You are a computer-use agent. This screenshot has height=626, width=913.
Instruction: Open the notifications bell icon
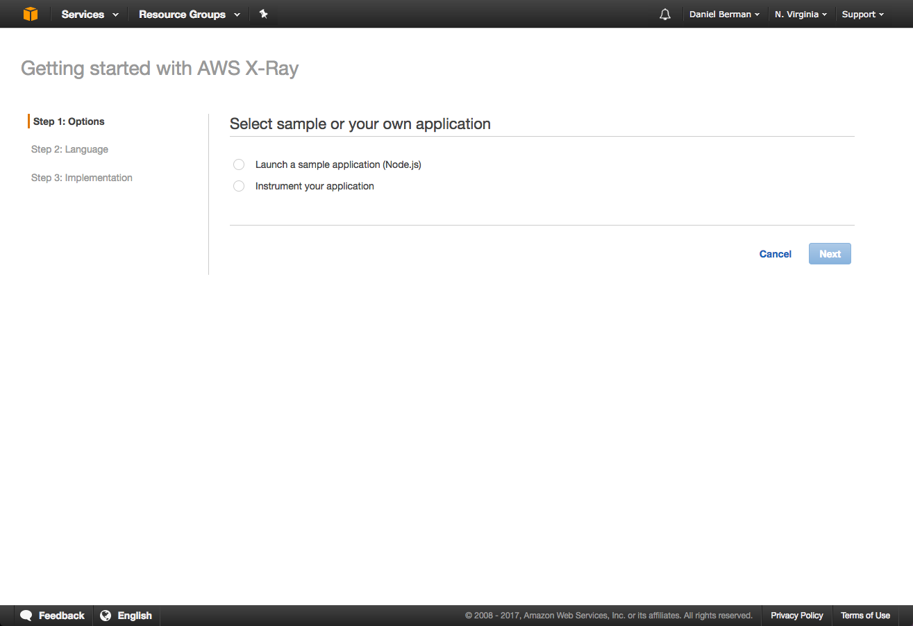pos(665,14)
